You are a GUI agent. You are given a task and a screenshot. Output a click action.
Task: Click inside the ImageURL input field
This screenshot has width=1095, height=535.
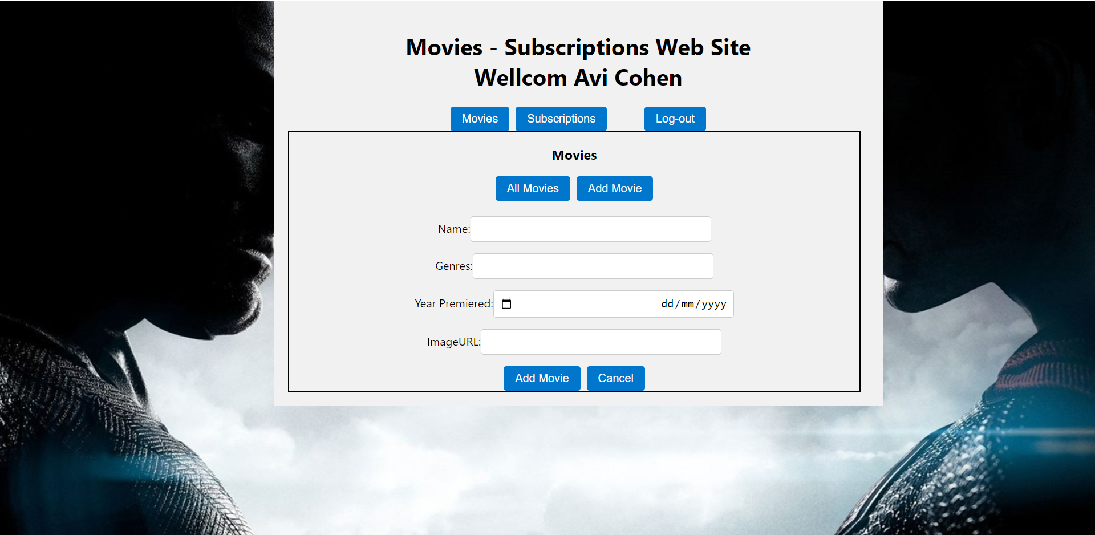click(x=601, y=342)
